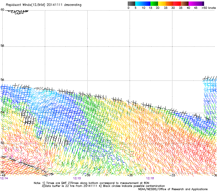Image resolution: width=217 pixels, height=191 pixels.
Task: Click the '40' label under the color scale
Action: point(188,8)
